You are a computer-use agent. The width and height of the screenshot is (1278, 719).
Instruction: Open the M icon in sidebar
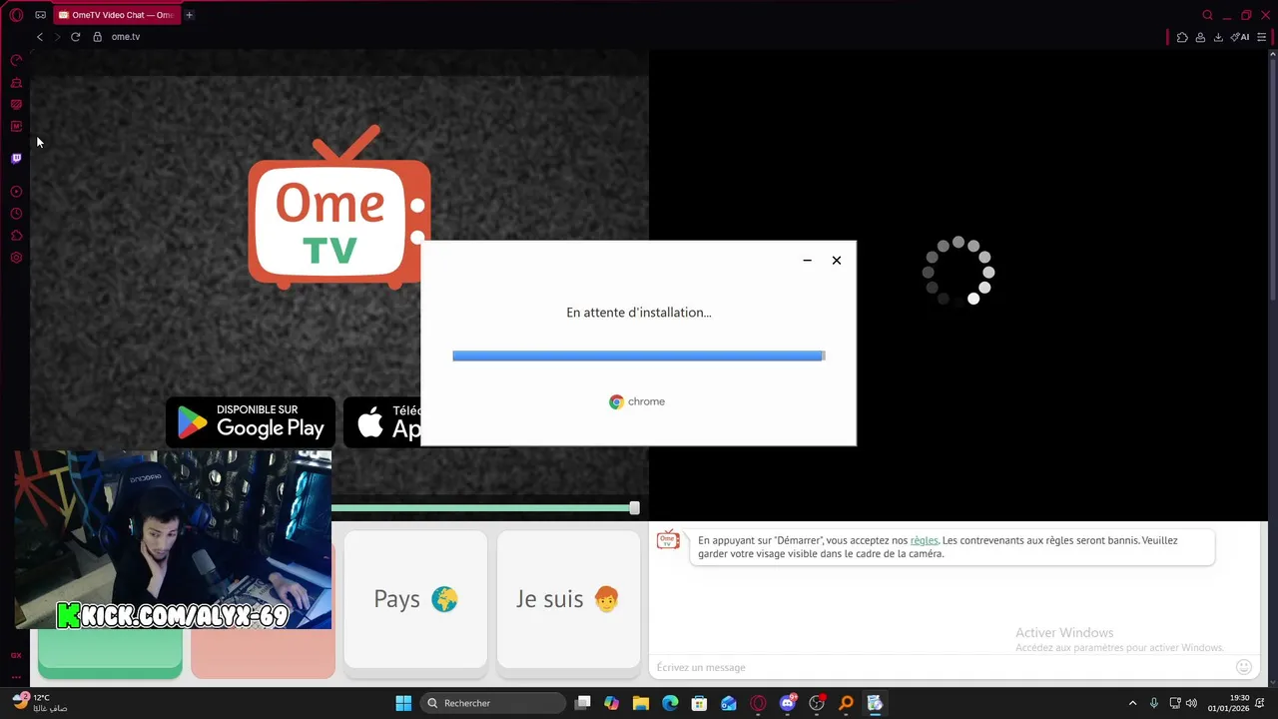16,127
